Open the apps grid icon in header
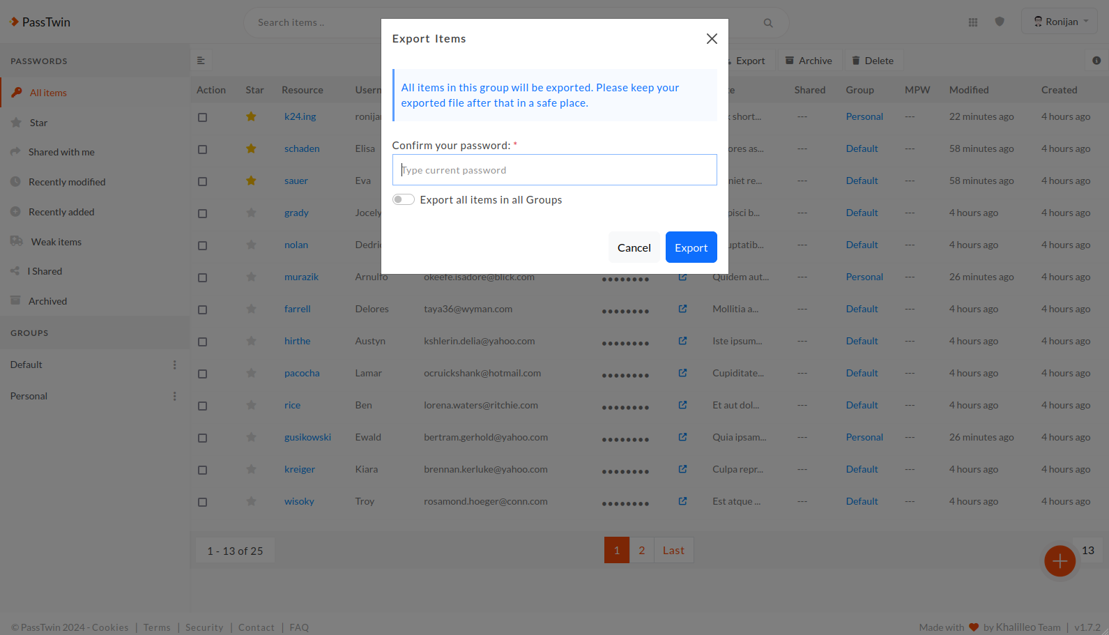The image size is (1109, 635). (973, 22)
